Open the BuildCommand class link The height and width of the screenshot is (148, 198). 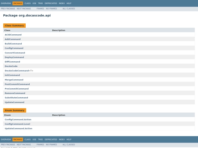13,44
